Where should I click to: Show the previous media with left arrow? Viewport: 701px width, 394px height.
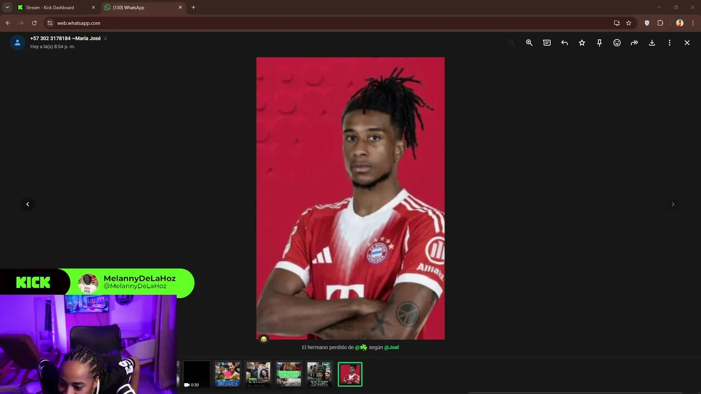[x=27, y=204]
